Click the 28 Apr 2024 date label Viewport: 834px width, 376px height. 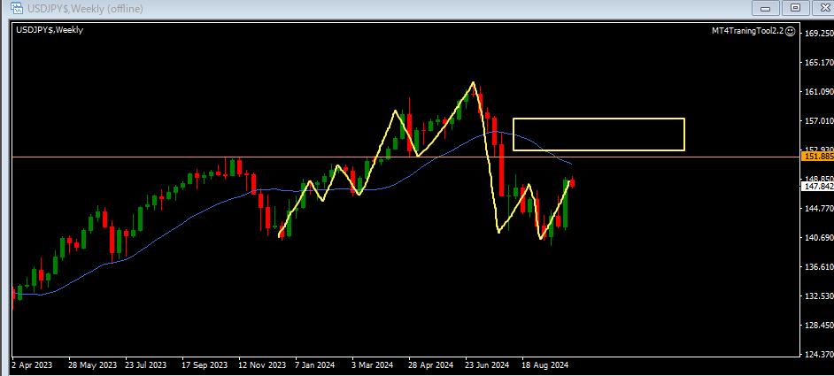click(431, 364)
